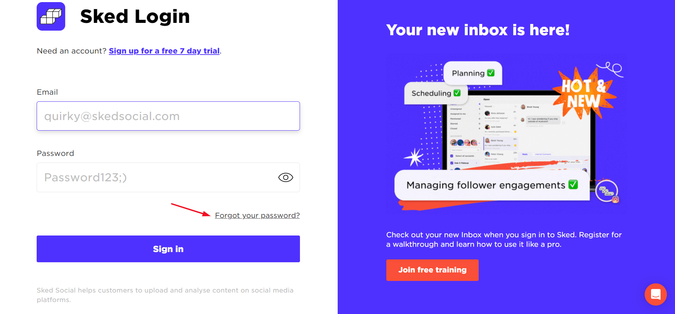Click the green checkmark beside Scheduling
Image resolution: width=675 pixels, height=314 pixels.
coord(457,93)
